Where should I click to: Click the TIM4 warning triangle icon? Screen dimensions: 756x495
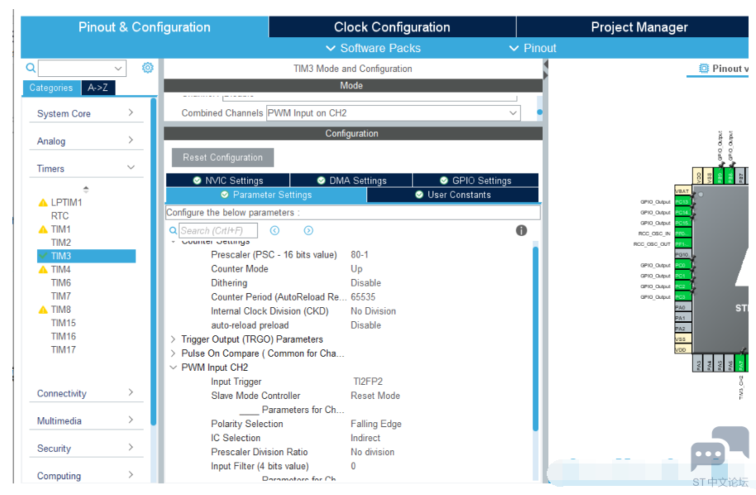click(43, 269)
